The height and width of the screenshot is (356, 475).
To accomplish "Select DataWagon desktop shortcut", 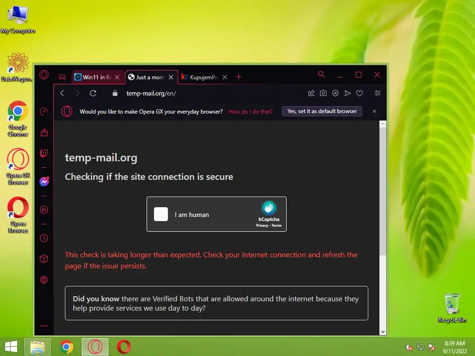I will [17, 67].
